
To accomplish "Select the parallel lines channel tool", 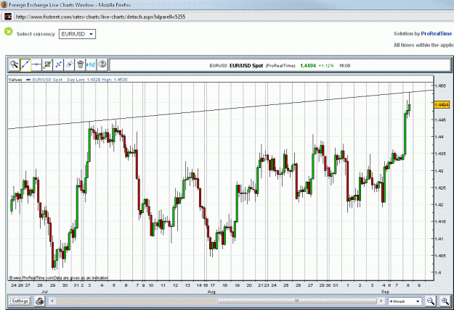I will pos(69,64).
